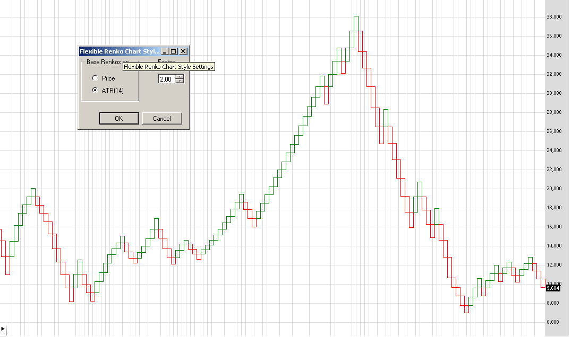
Task: Click inside the Factor field showing 2,00
Action: (166, 79)
